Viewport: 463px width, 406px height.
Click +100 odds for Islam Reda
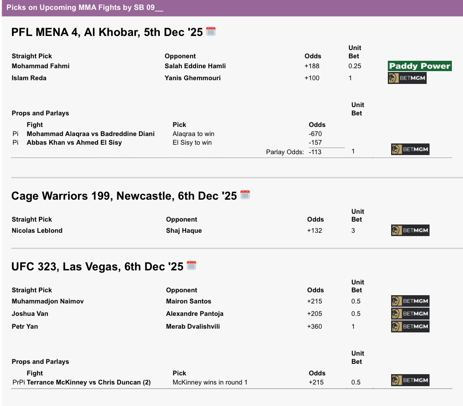(312, 78)
